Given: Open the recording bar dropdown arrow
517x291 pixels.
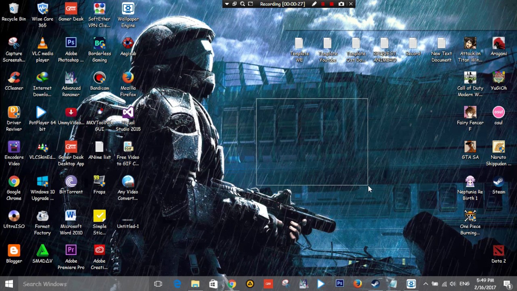Looking at the screenshot, I should click(227, 4).
